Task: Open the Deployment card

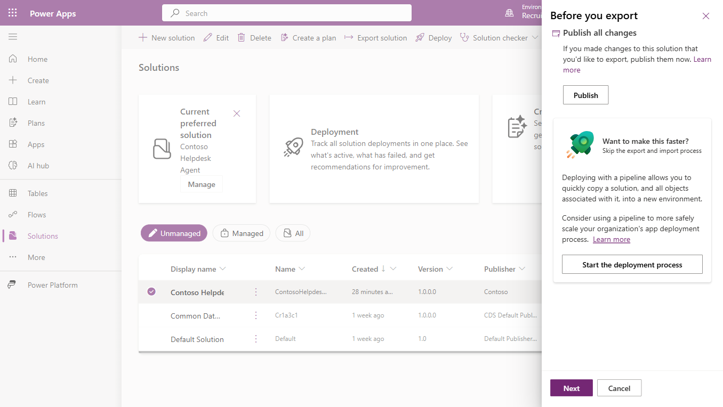Action: point(374,149)
